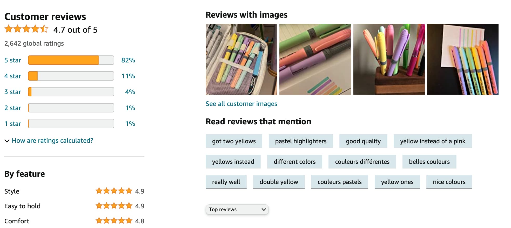
Task: Click the pencil case review photo
Action: [241, 60]
